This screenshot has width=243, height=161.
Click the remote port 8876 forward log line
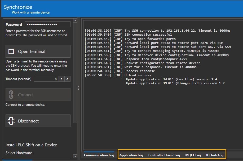point(154,43)
